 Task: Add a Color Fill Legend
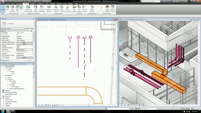coord(84,8)
